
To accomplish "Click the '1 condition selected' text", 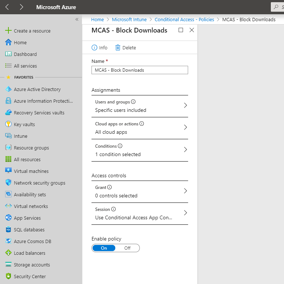I will (118, 154).
